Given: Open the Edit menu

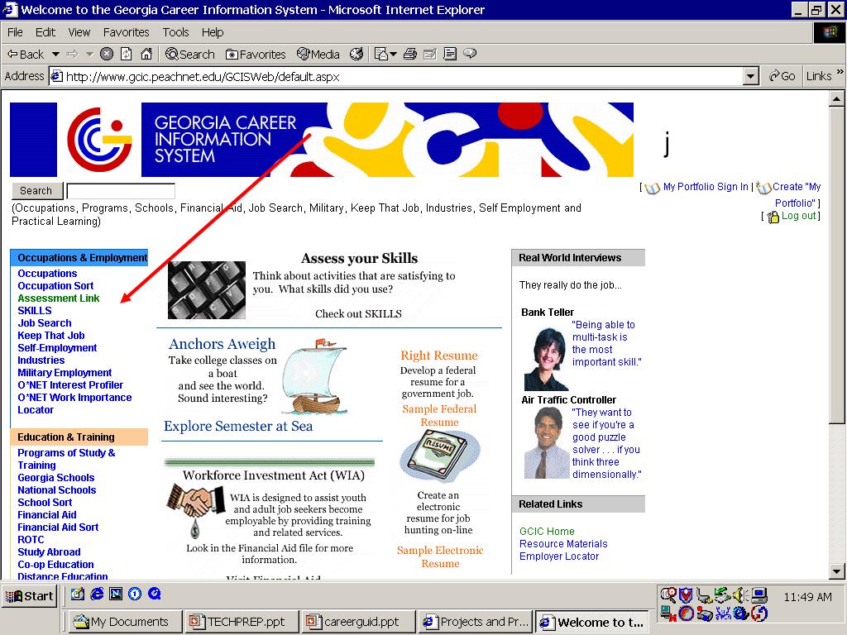Looking at the screenshot, I should pos(45,32).
